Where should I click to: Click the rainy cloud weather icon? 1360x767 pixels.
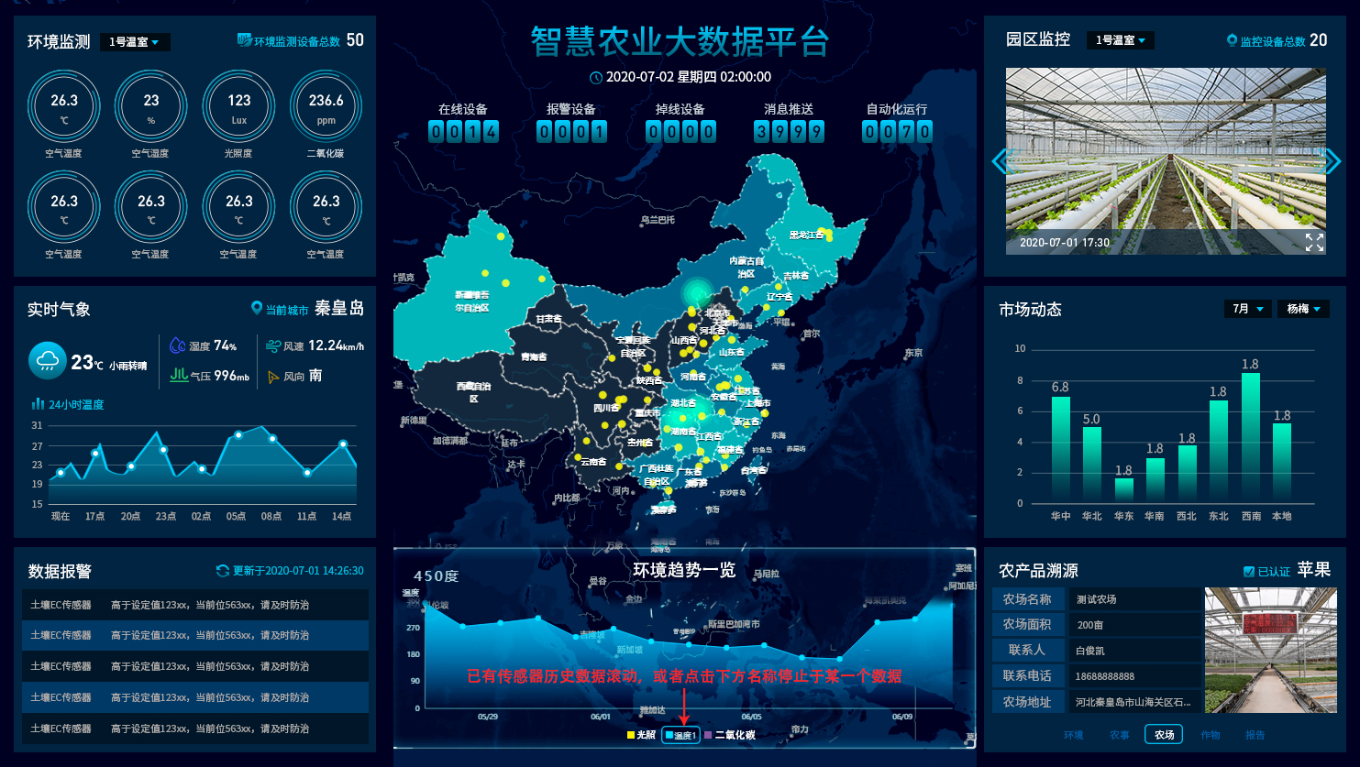pos(47,361)
